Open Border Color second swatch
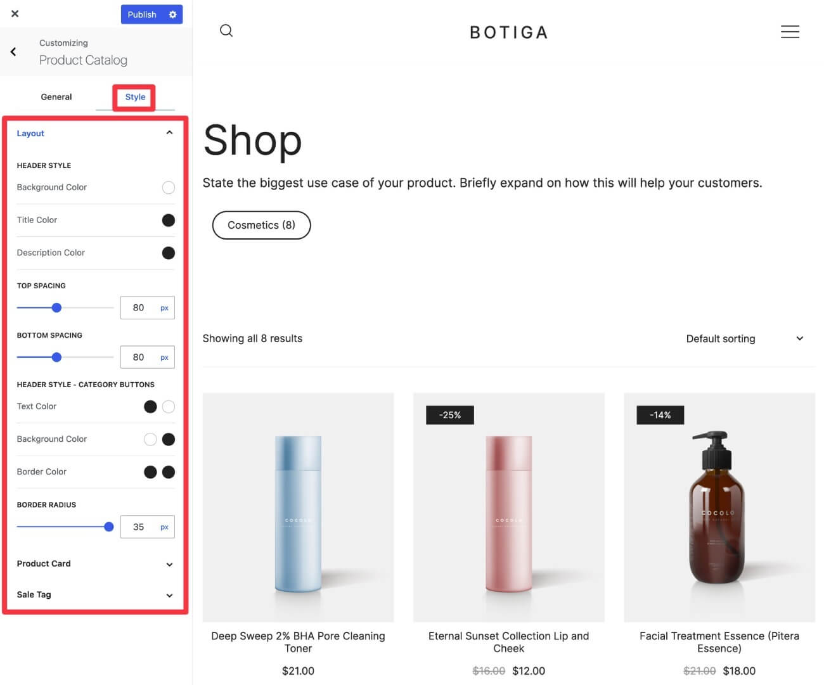The width and height of the screenshot is (824, 685). (x=168, y=472)
